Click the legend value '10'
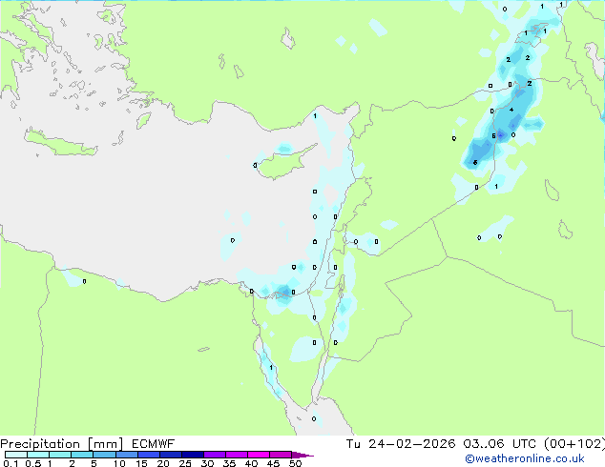This screenshot has height=467, width=605. (119, 463)
